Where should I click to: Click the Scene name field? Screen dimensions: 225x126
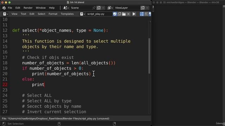click(x=81, y=8)
